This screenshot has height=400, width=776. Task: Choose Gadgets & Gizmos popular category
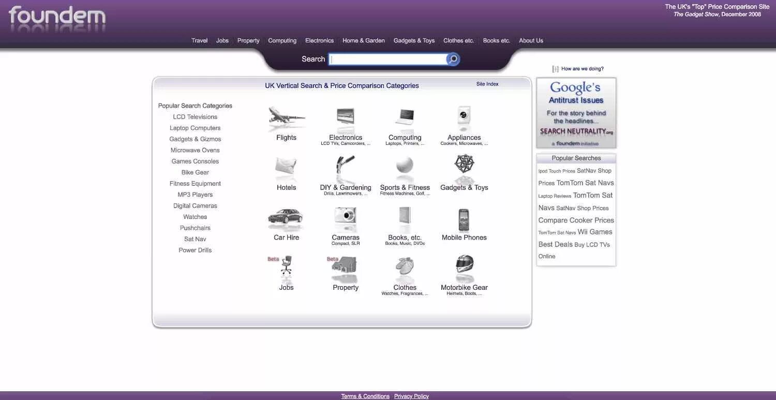pyautogui.click(x=195, y=139)
